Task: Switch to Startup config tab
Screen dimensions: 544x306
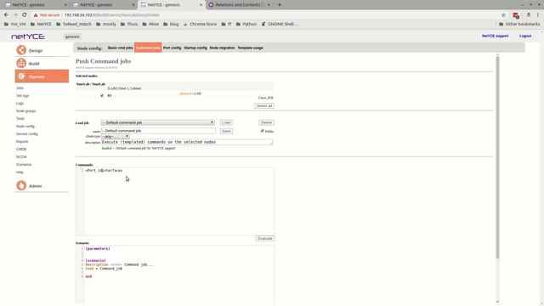Action: pos(195,48)
